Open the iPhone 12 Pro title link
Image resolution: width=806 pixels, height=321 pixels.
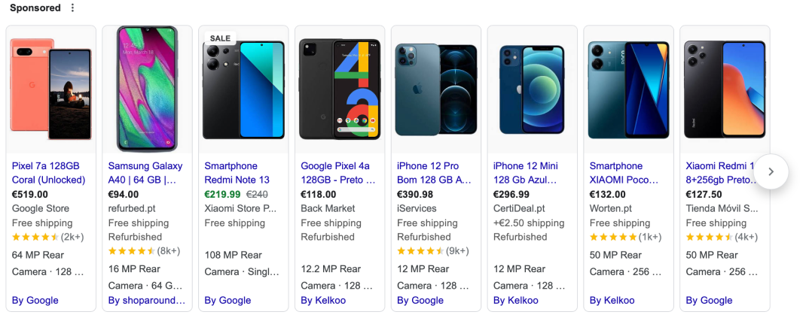(435, 173)
